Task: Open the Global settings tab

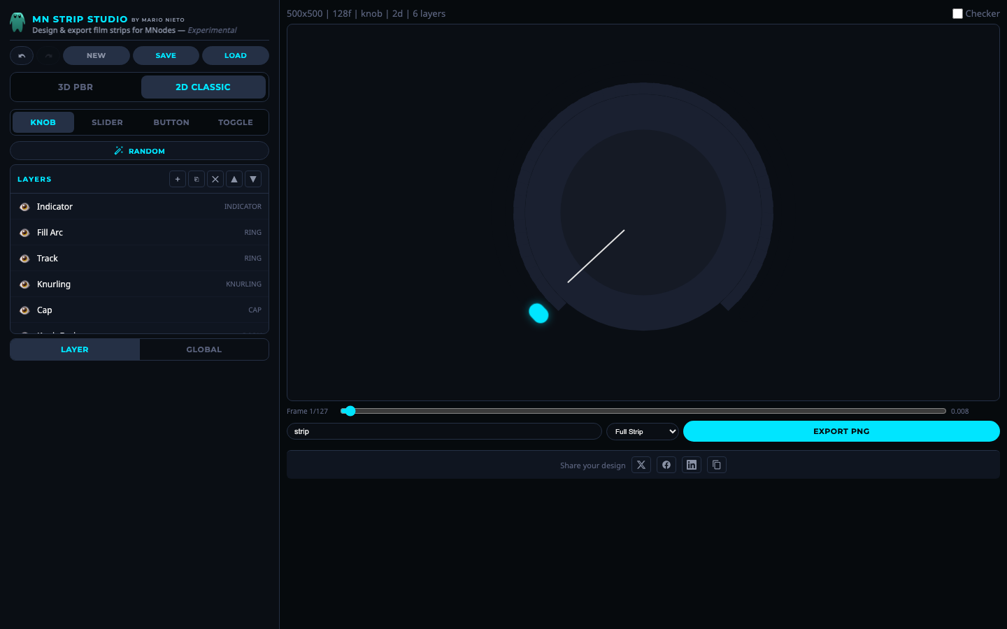Action: pyautogui.click(x=203, y=349)
